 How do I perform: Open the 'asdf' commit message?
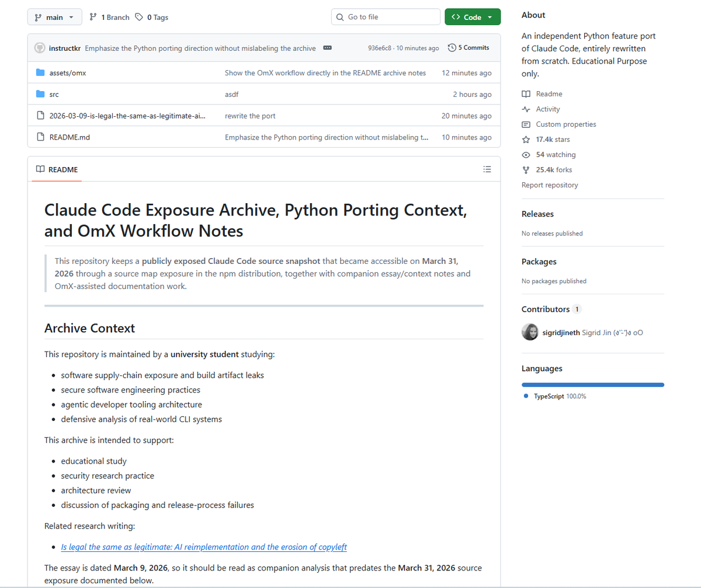tap(231, 94)
